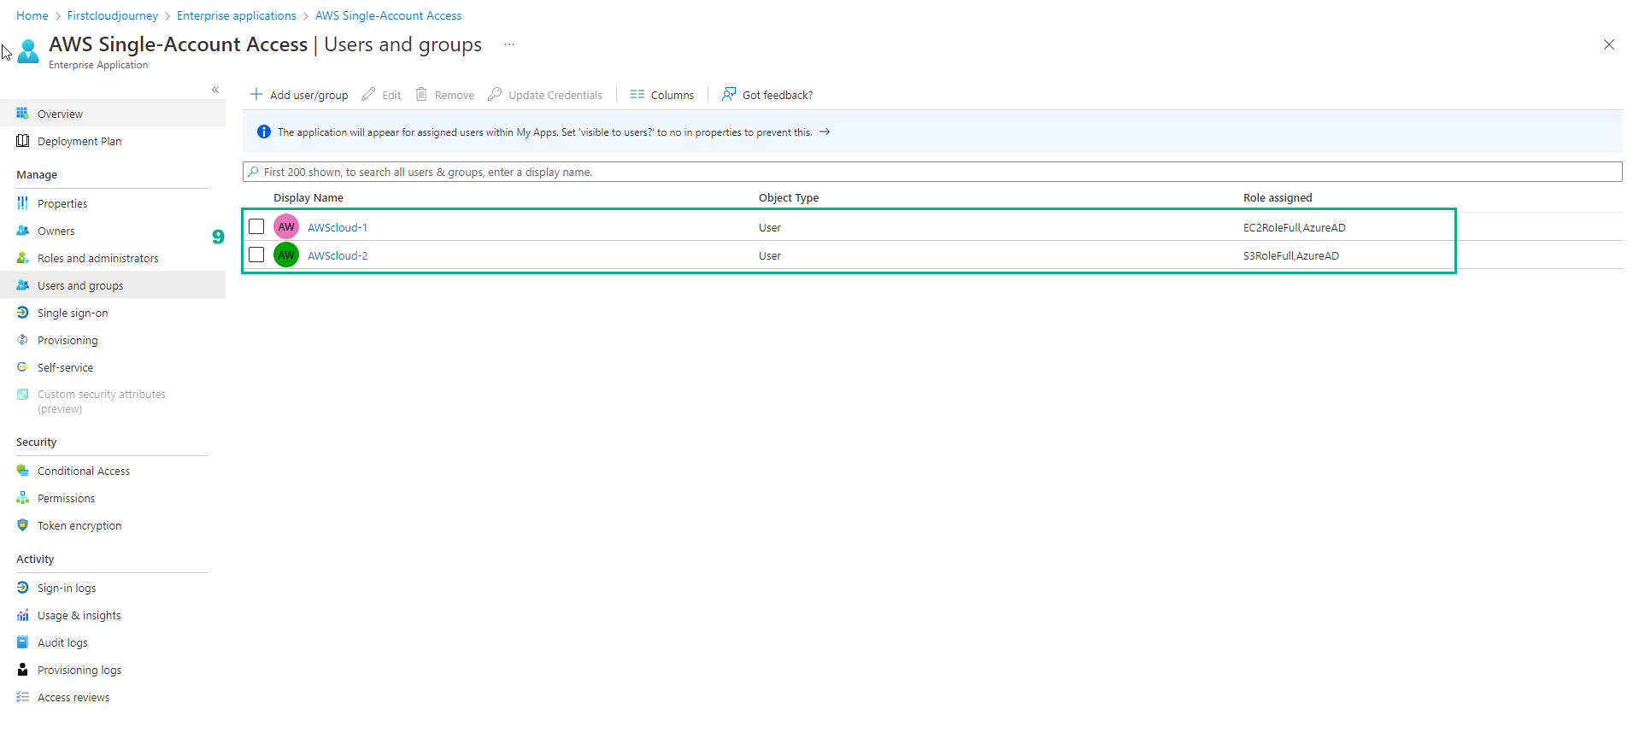Image resolution: width=1639 pixels, height=744 pixels.
Task: Click the Audit logs icon
Action: click(x=22, y=642)
